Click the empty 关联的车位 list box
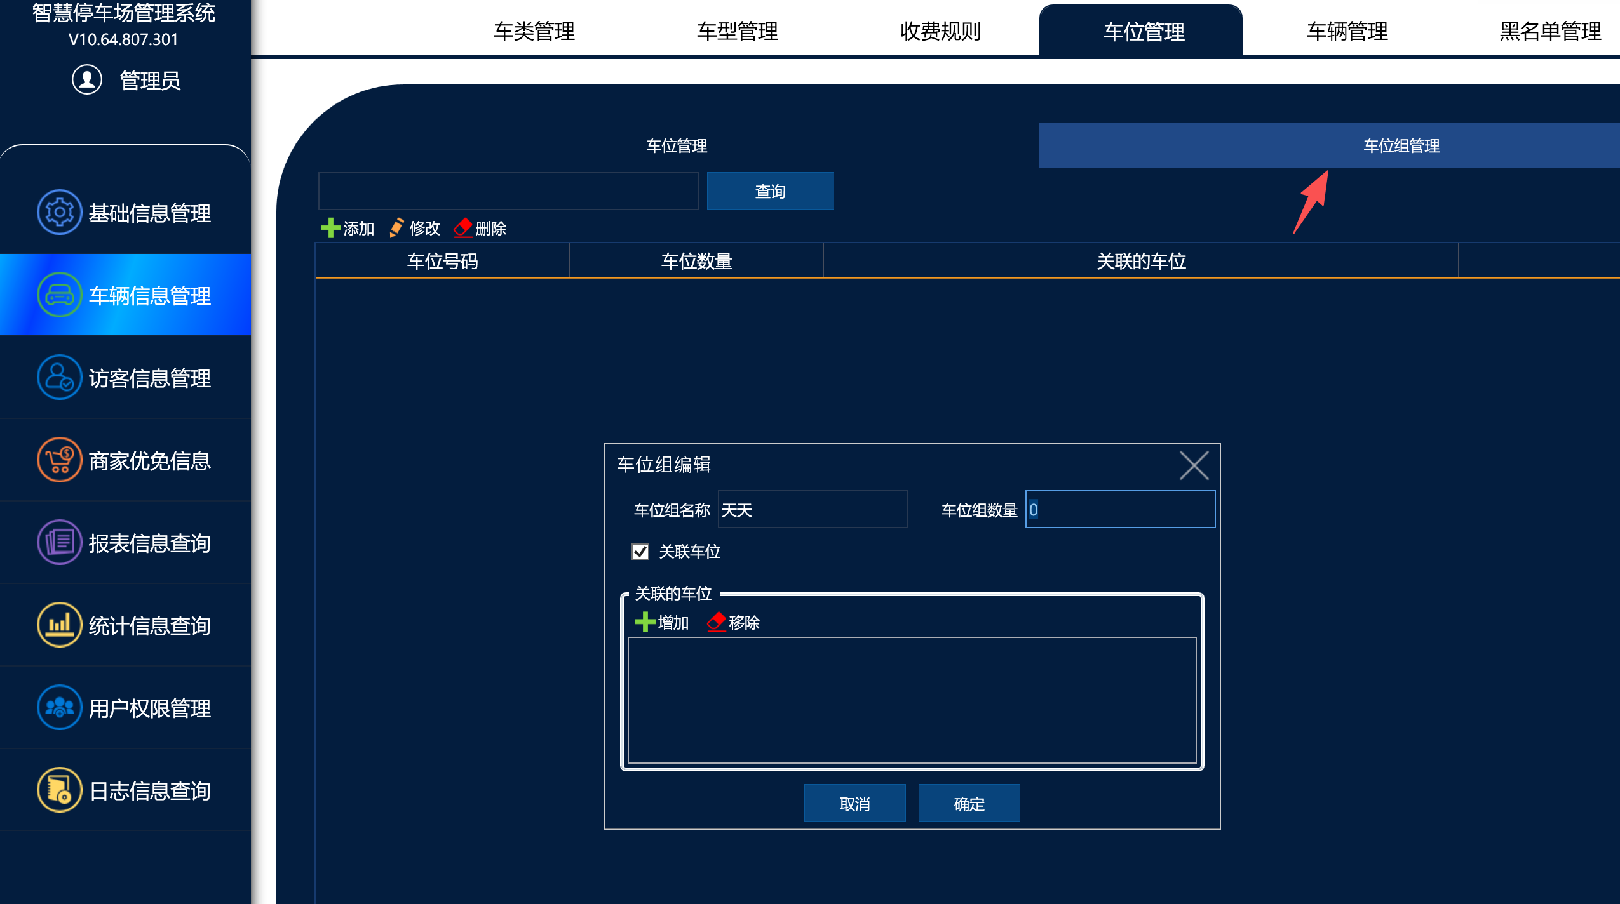 (x=912, y=700)
